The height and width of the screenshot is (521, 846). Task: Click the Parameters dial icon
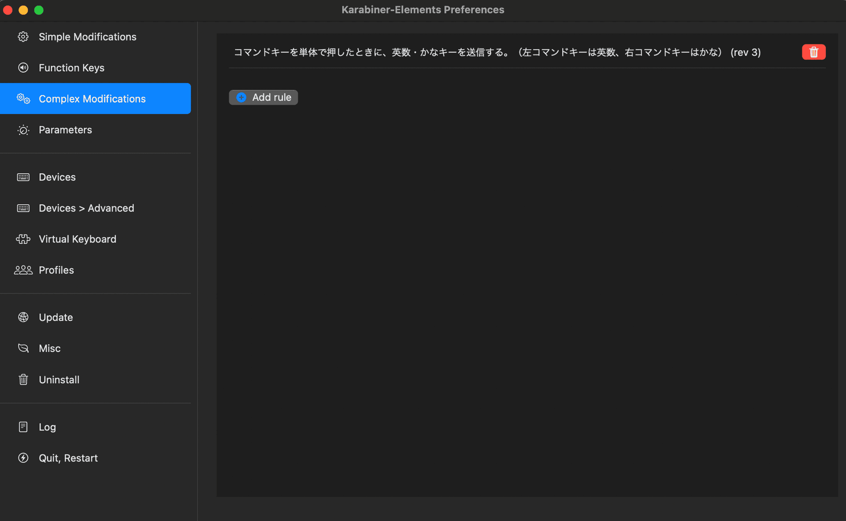coord(23,130)
